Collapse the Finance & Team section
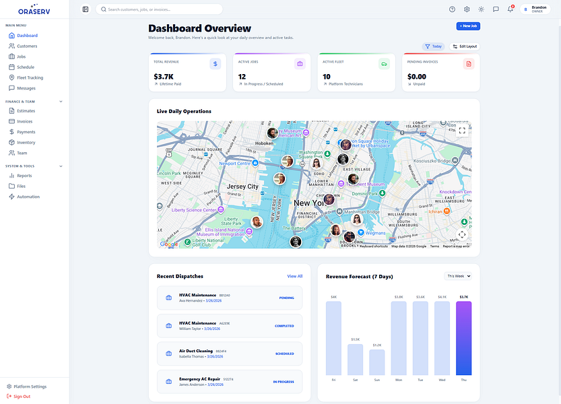The height and width of the screenshot is (404, 561). [61, 102]
